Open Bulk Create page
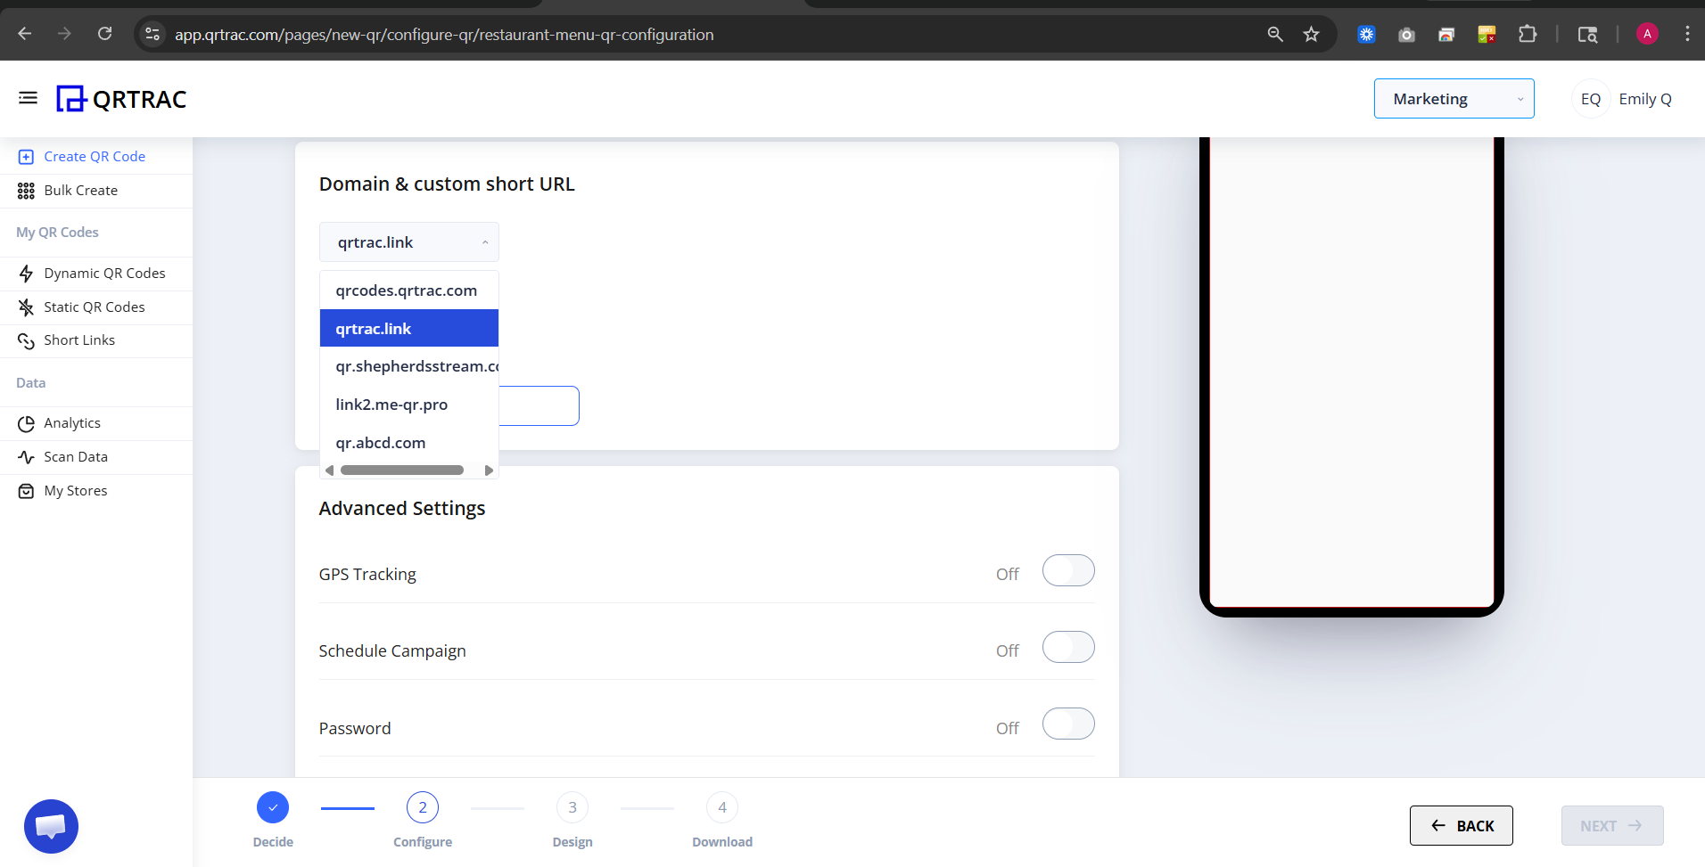Image resolution: width=1705 pixels, height=867 pixels. pos(80,190)
